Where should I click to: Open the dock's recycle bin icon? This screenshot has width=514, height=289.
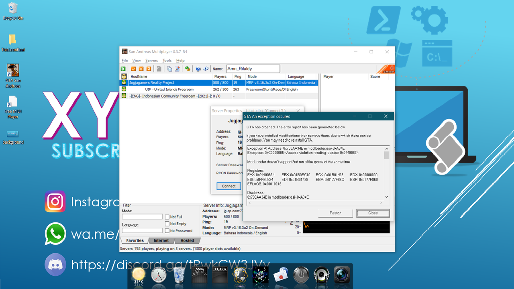coord(179,275)
